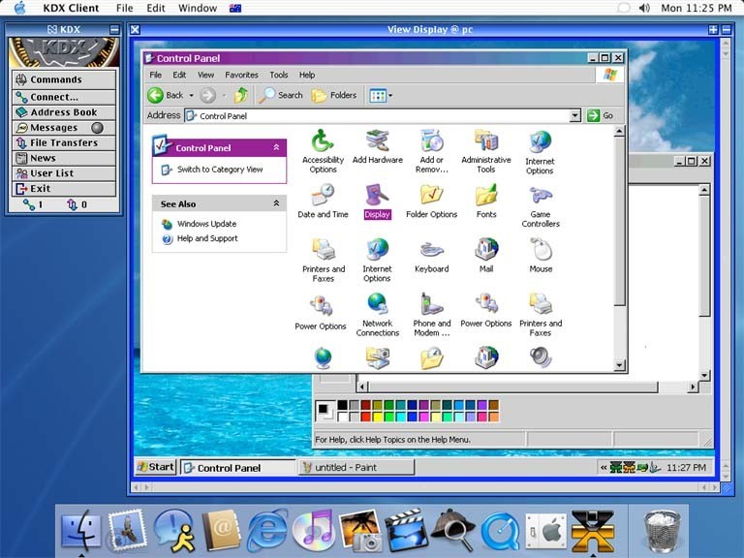This screenshot has height=558, width=744.
Task: Switch to untitled - Paint taskbar button
Action: (356, 467)
